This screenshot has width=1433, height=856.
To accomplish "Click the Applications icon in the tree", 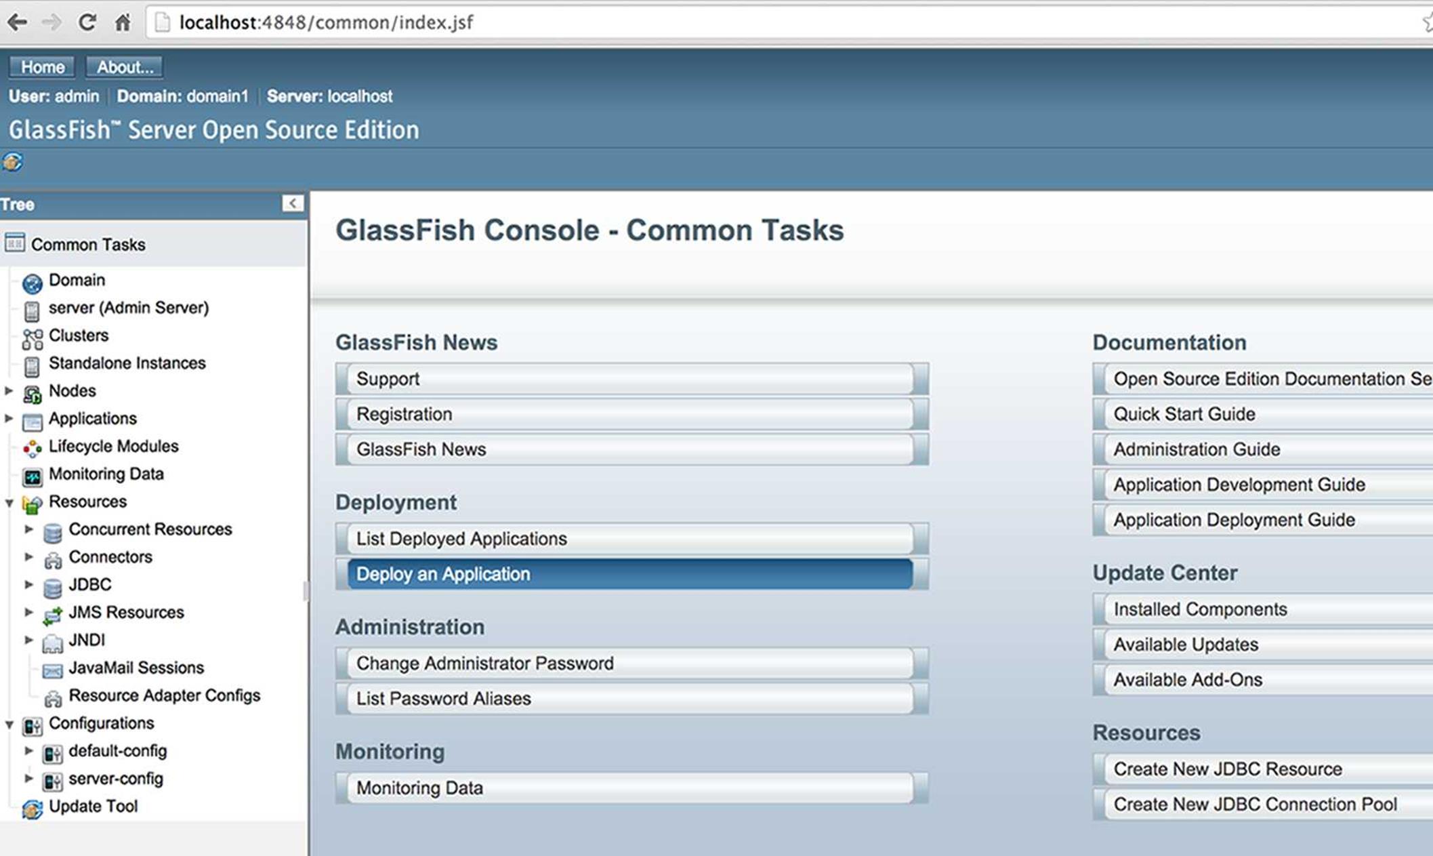I will pyautogui.click(x=32, y=421).
